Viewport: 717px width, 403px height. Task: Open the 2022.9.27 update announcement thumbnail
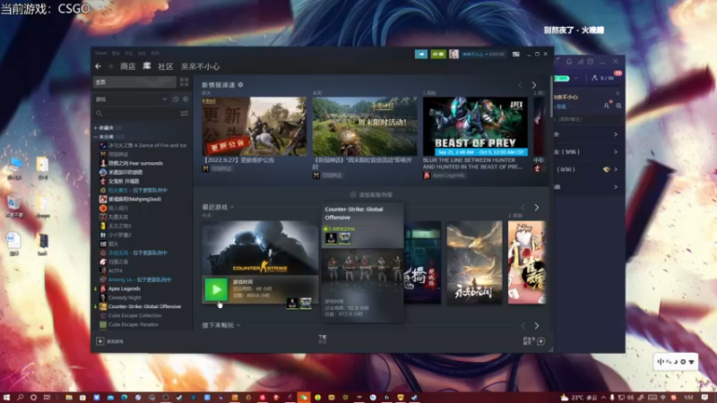pyautogui.click(x=255, y=126)
